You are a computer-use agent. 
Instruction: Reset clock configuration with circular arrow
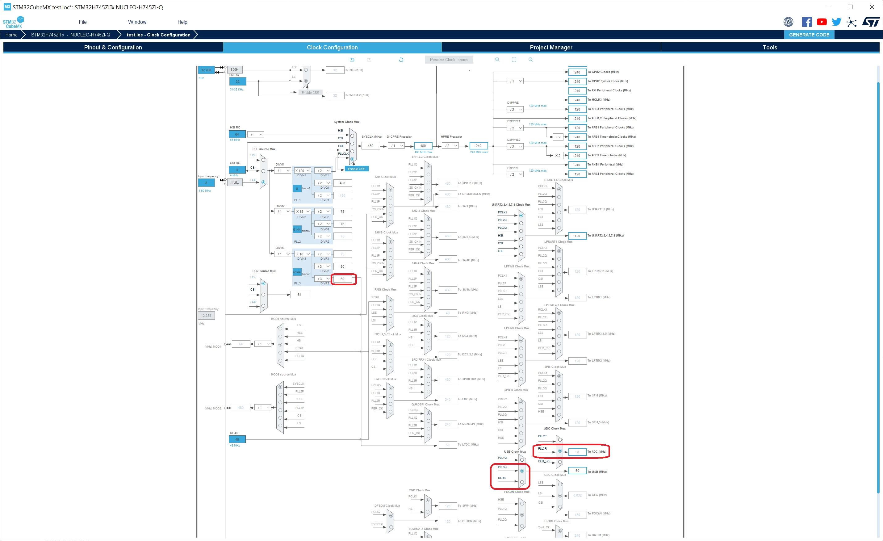401,60
